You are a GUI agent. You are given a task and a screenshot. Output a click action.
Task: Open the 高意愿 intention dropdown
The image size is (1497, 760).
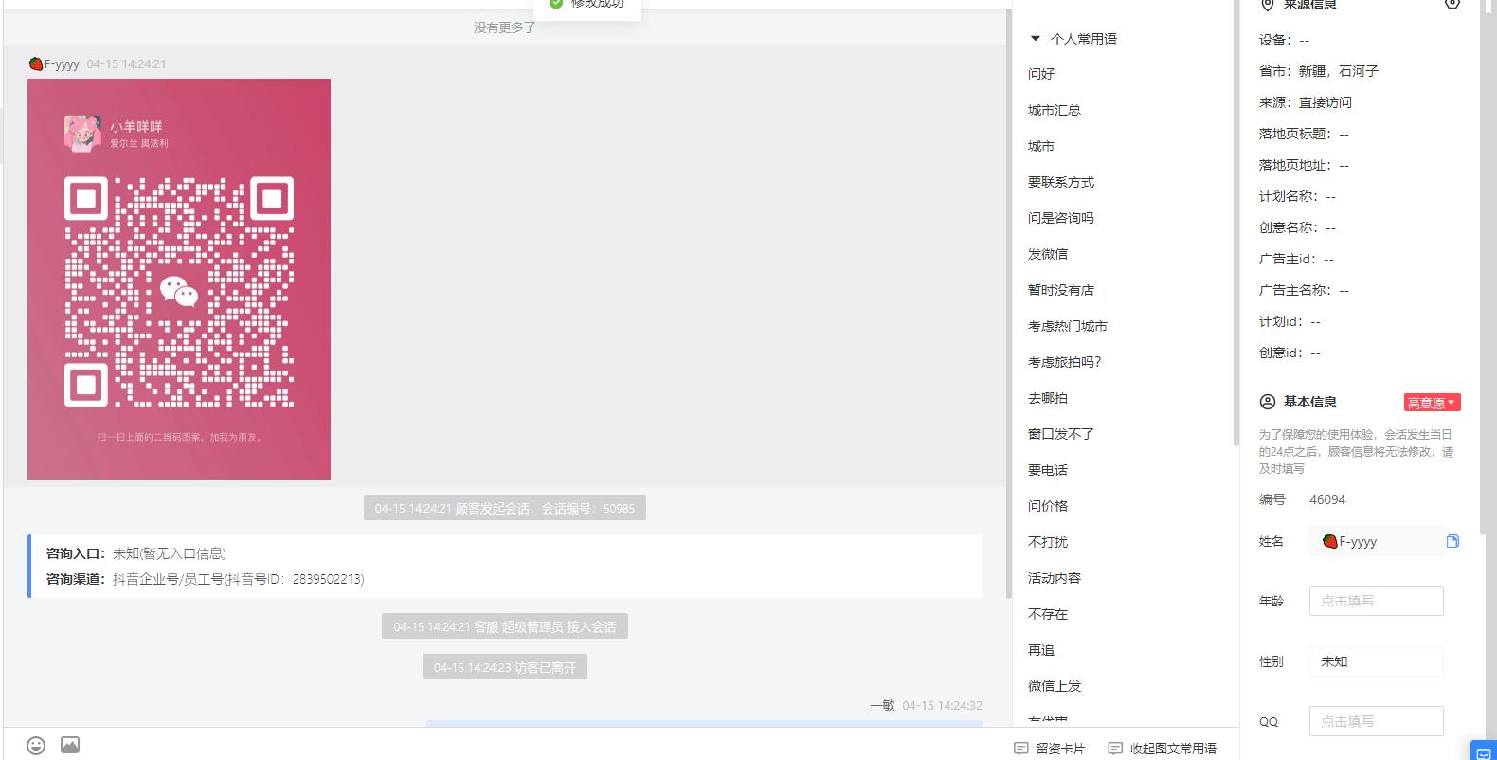(1432, 403)
